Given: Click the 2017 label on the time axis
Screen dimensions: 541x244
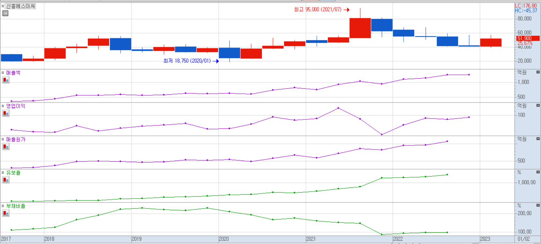Looking at the screenshot, I should [6, 239].
